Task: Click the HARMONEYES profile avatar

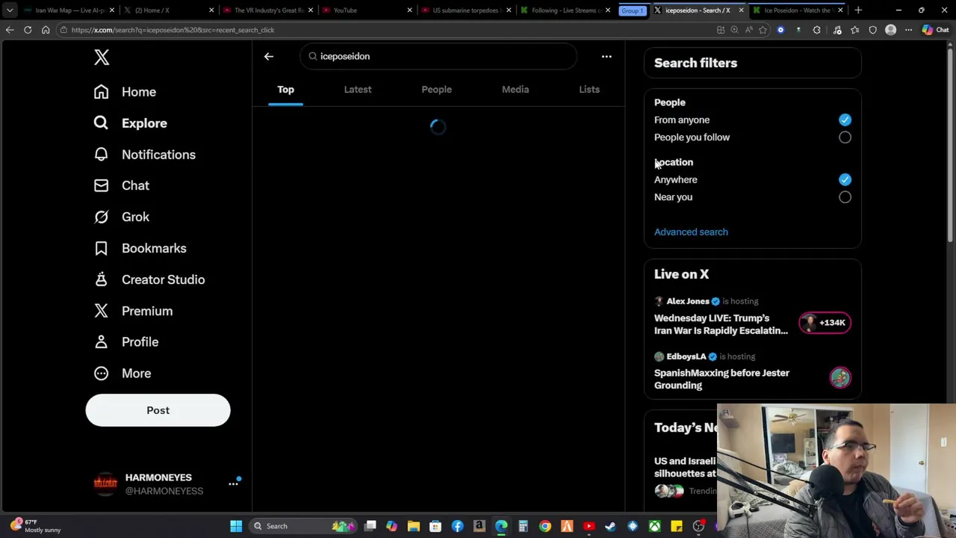Action: tap(105, 484)
